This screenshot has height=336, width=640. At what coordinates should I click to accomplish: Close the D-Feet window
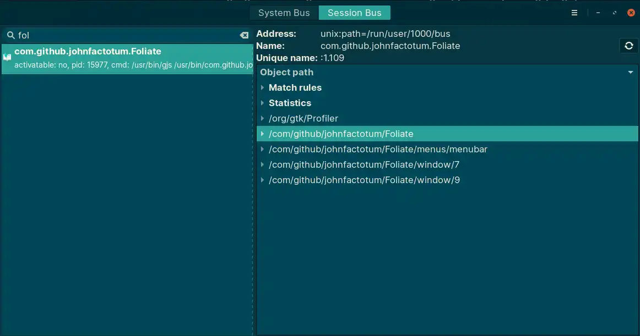click(x=631, y=13)
